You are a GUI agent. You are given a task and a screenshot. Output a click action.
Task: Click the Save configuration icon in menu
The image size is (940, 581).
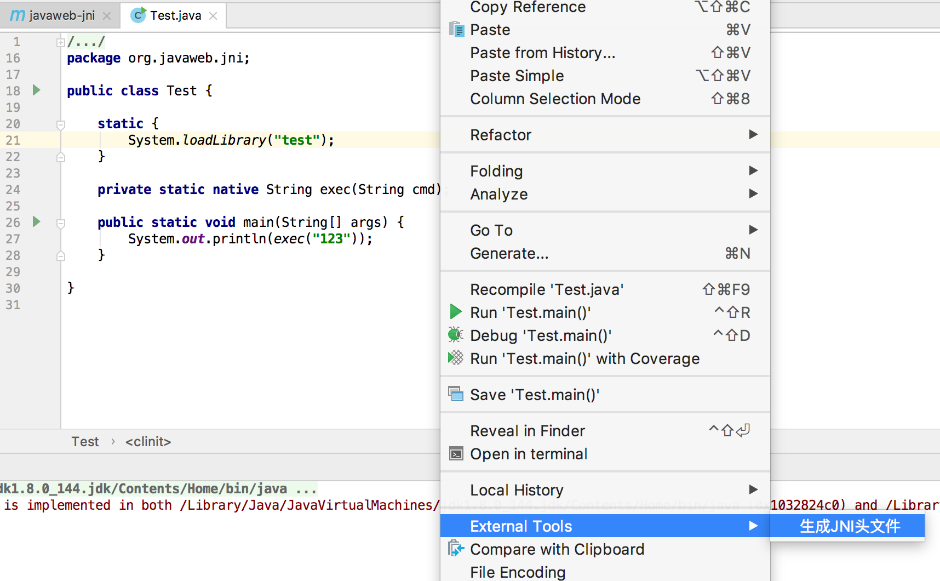[456, 394]
